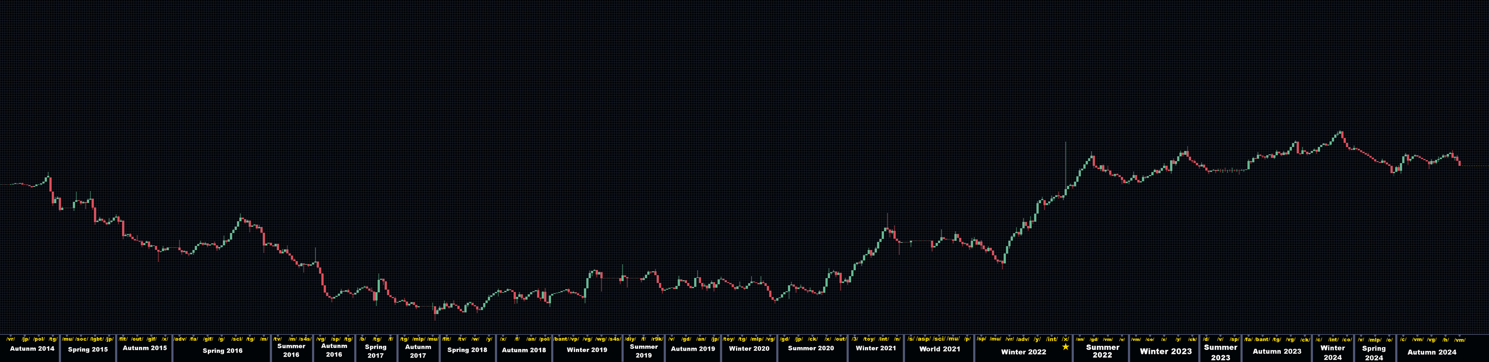Select the Winter 2020 season label

coord(749,349)
